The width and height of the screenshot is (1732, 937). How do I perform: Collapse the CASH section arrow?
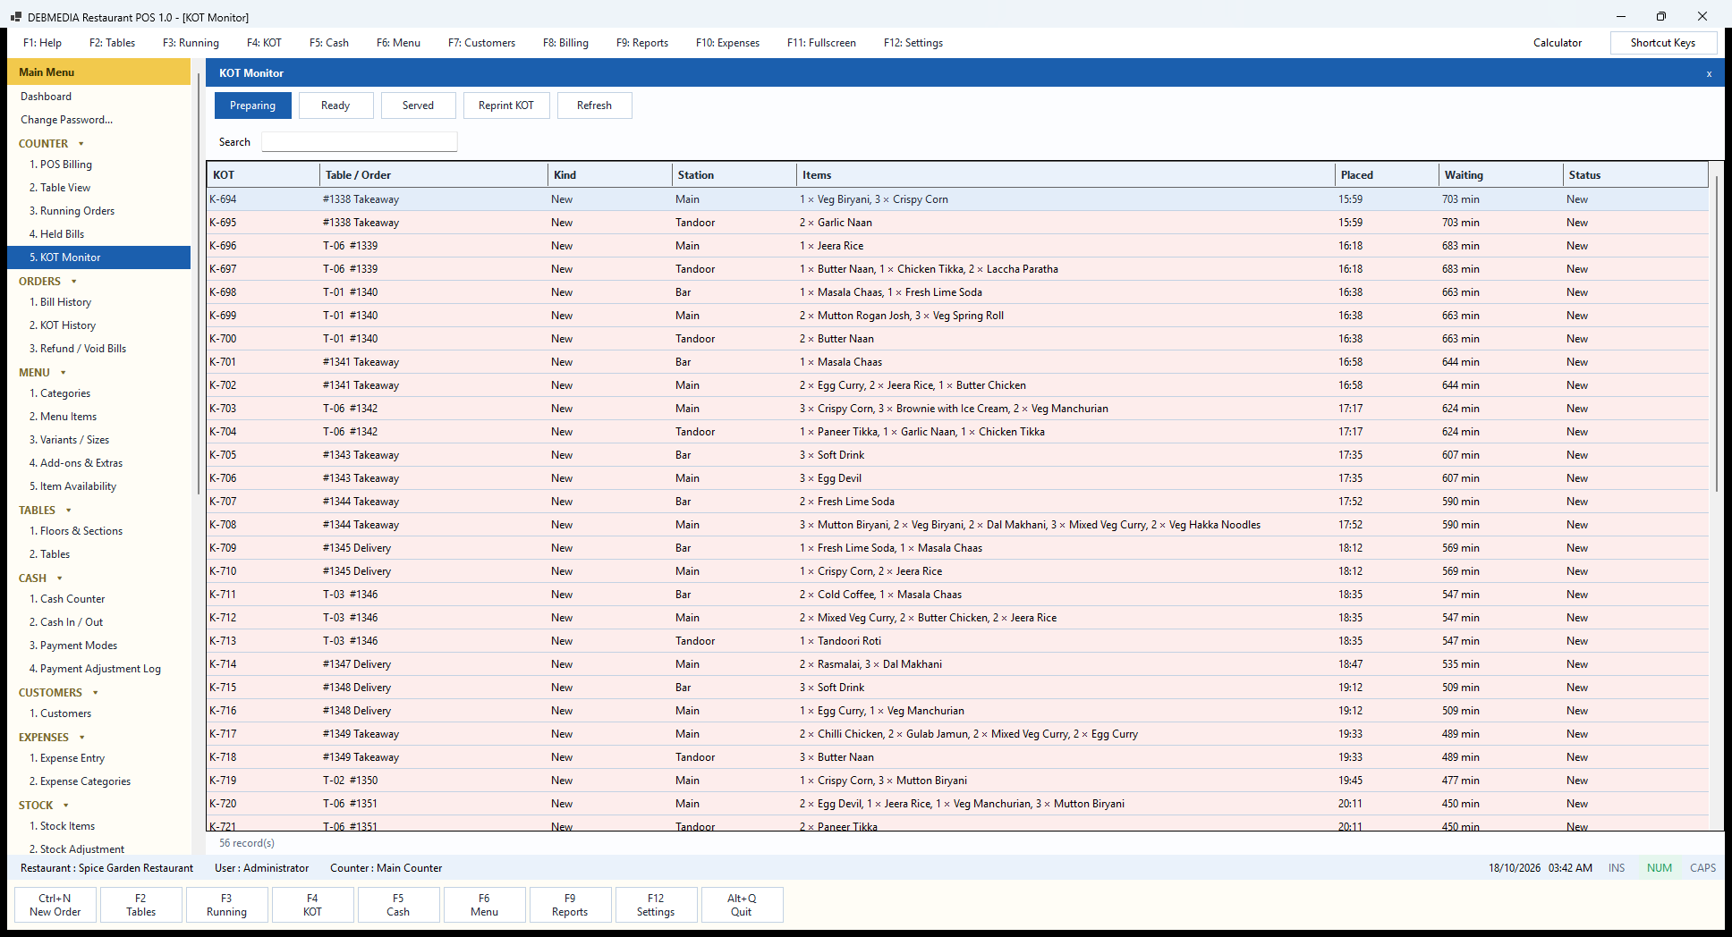(x=60, y=578)
